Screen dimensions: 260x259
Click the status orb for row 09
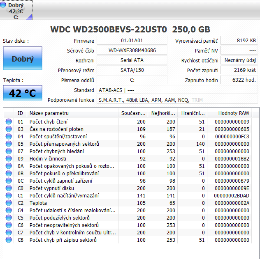pos(9,158)
